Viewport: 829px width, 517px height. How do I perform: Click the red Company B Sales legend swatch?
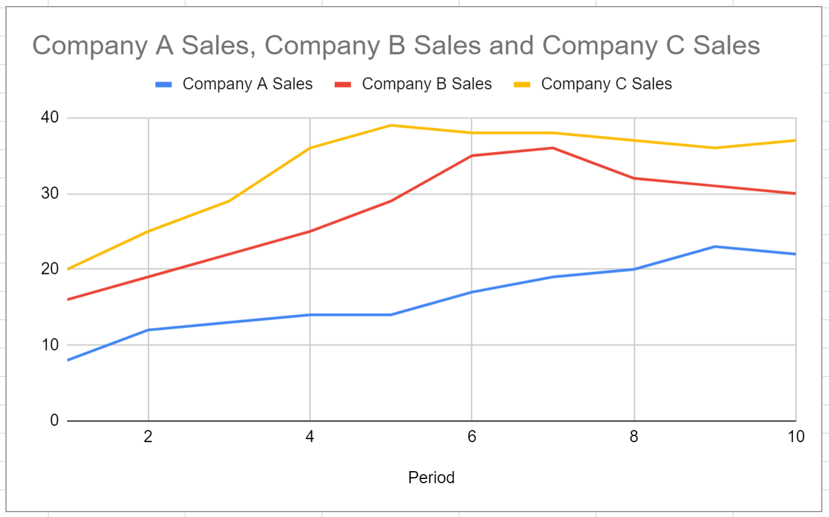coord(343,85)
